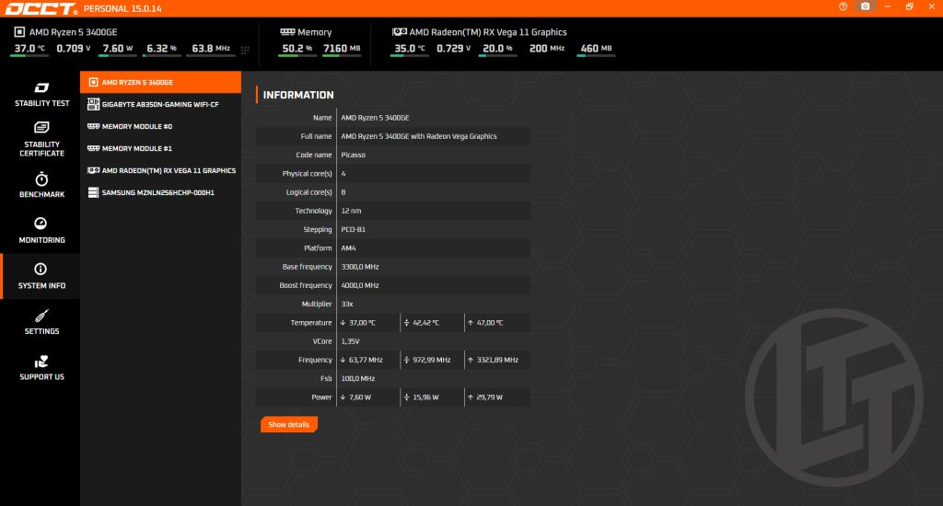Click the Support Us heart icon
This screenshot has width=943, height=506.
click(x=41, y=362)
